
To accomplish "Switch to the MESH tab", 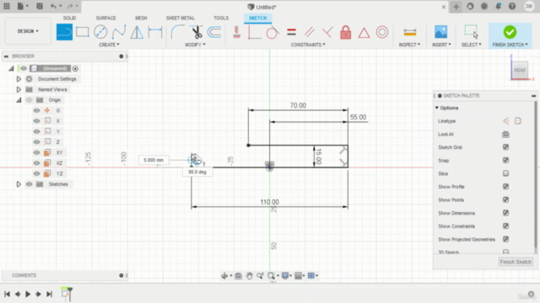I will pos(141,18).
